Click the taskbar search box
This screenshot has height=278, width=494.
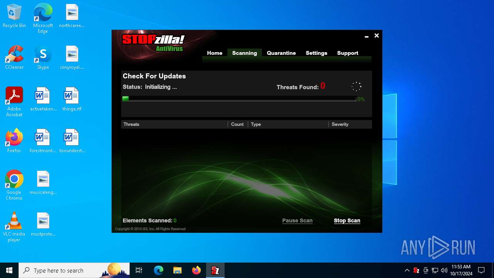[x=74, y=270]
